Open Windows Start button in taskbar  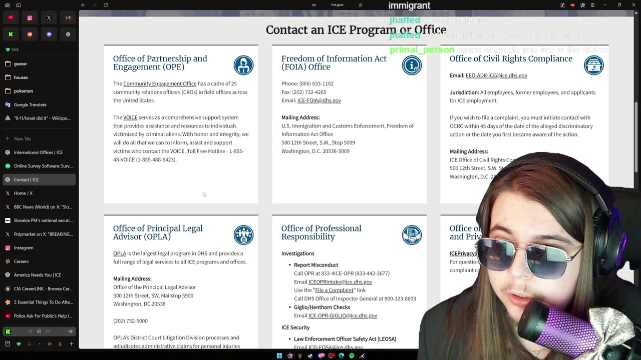pos(279,355)
